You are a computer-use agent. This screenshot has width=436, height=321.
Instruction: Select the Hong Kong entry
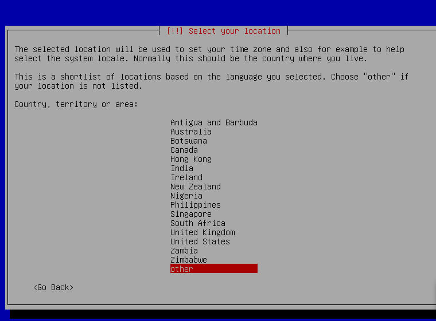[191, 159]
